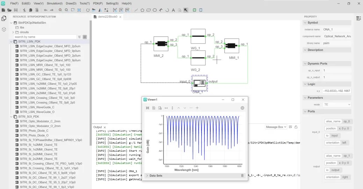Screen dimensions: 363x189
Task: Toggle the output panel lock icon
Action: [296, 127]
